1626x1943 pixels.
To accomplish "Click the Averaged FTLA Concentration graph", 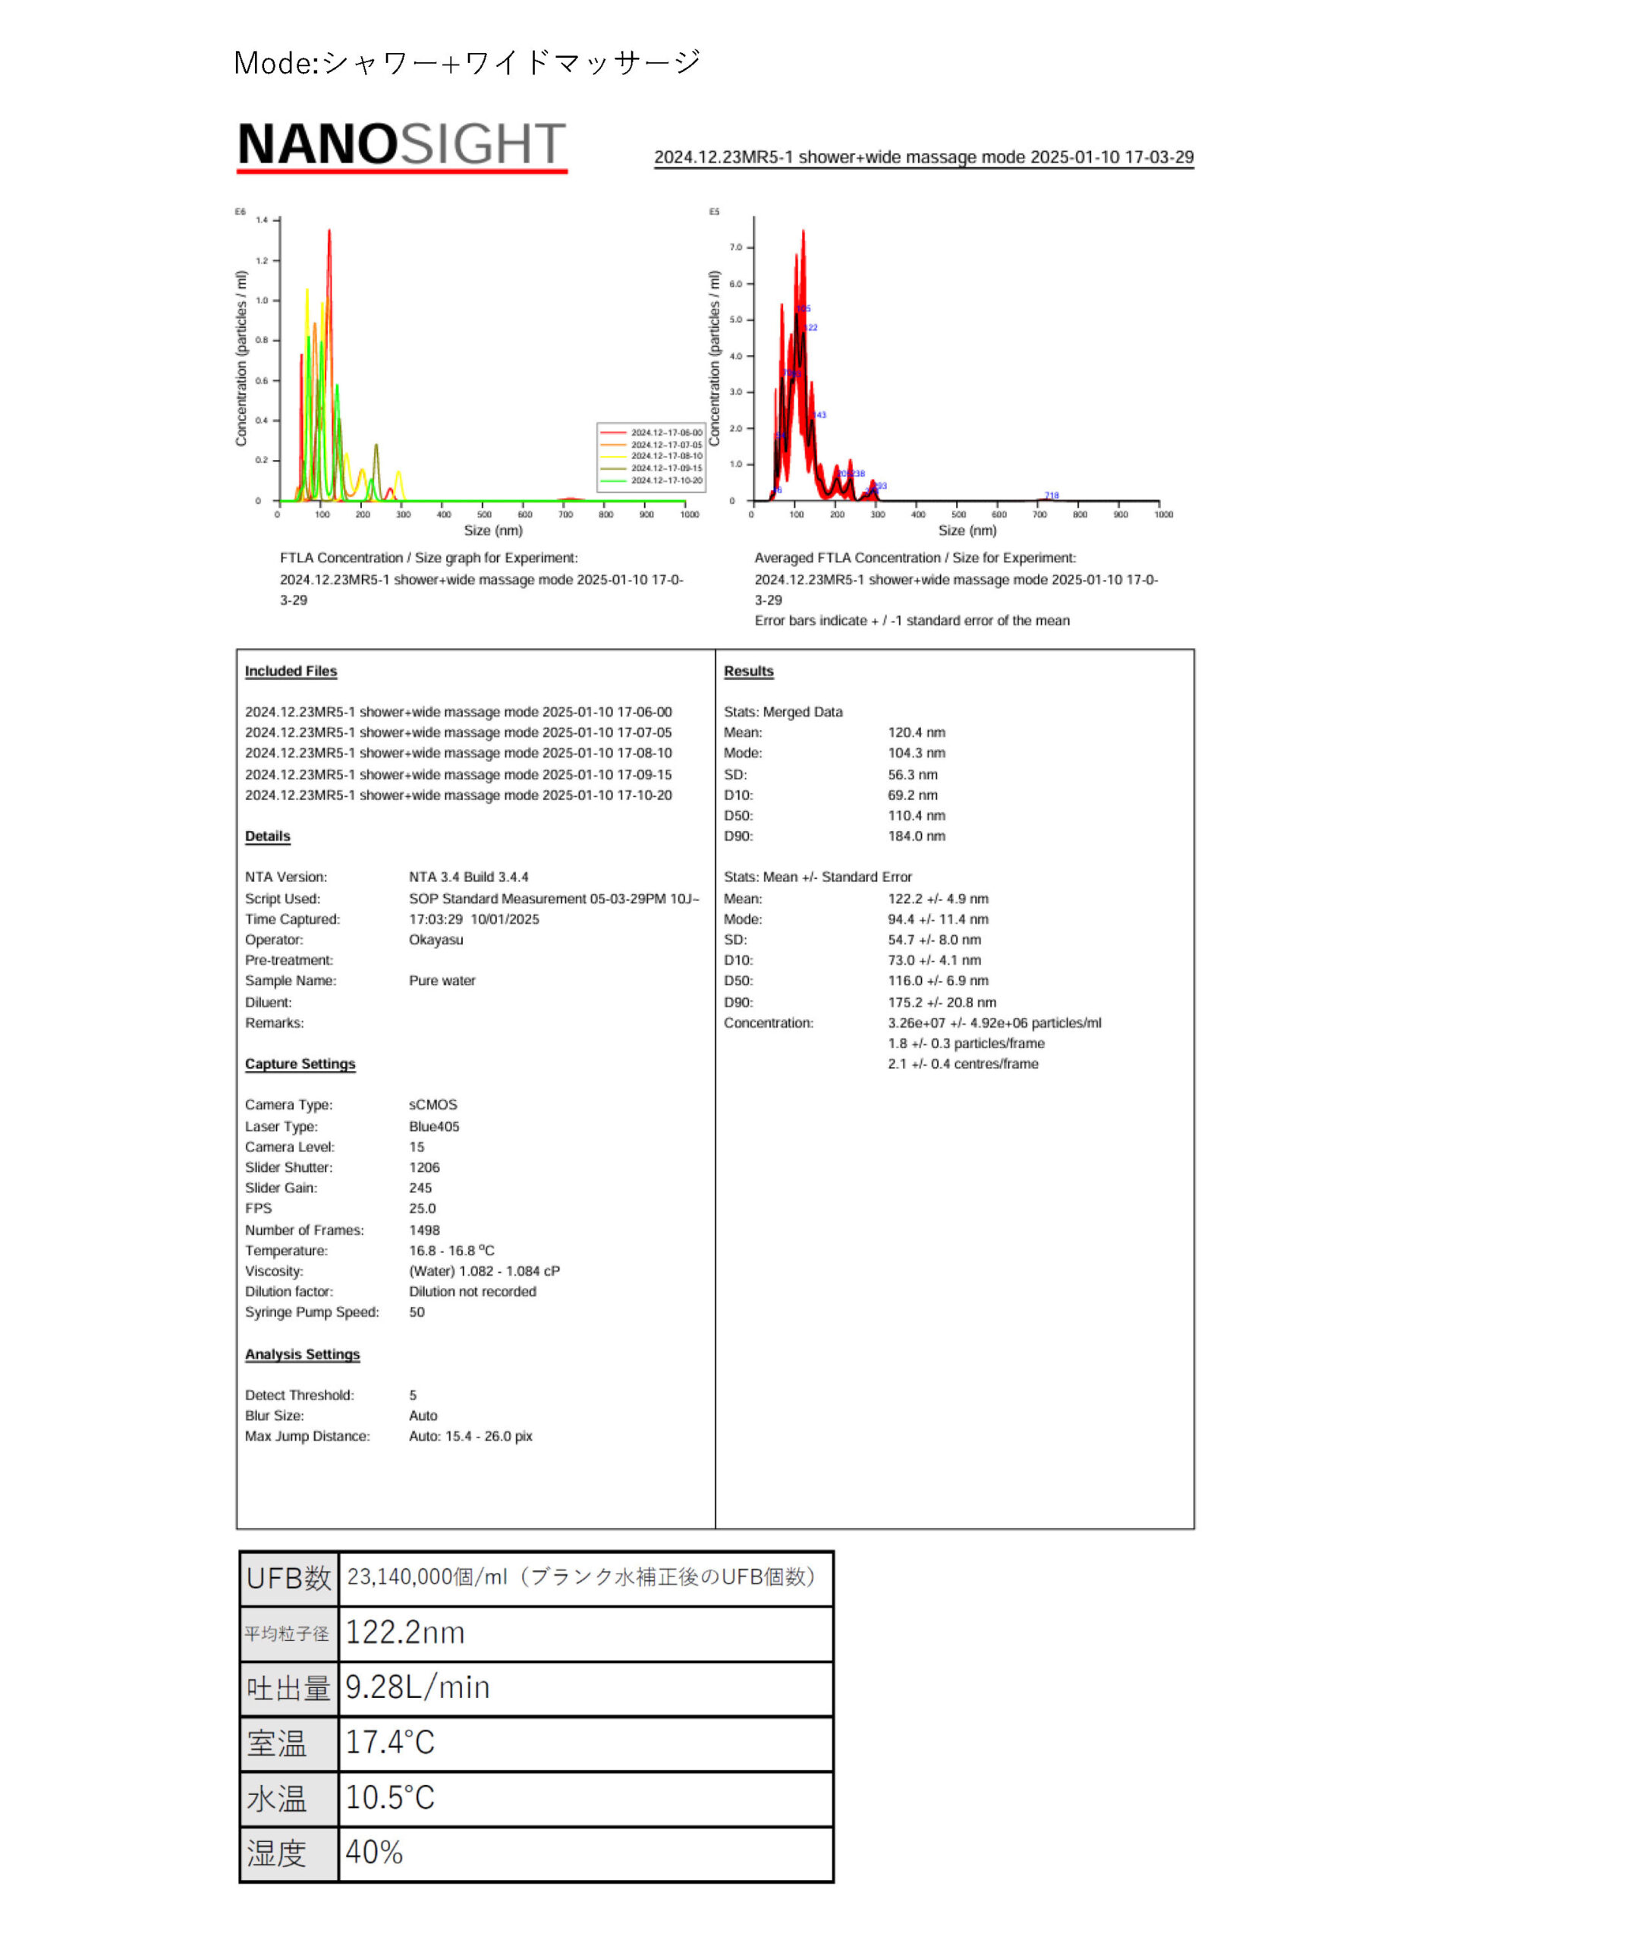I will pos(940,373).
